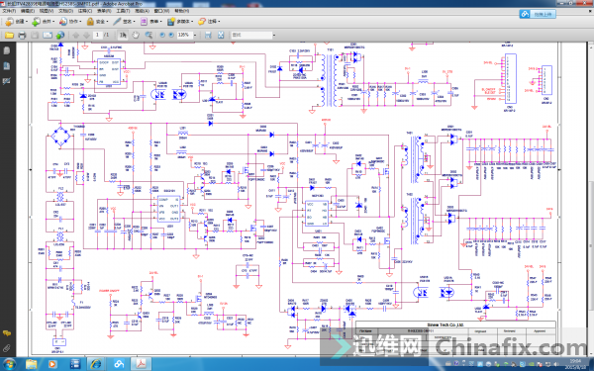Open the Attachments paperclip panel
Image resolution: width=594 pixels, height=371 pixels.
[7, 348]
